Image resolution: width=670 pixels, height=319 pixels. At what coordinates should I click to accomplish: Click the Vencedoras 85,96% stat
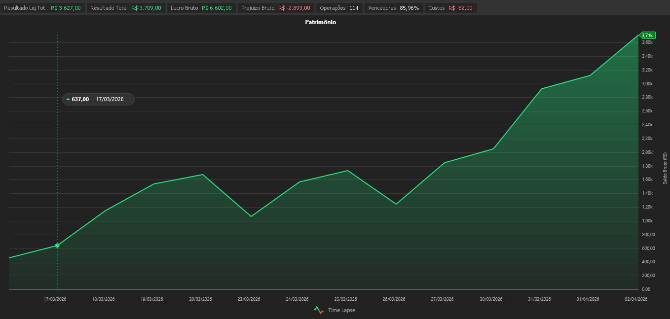[x=393, y=8]
